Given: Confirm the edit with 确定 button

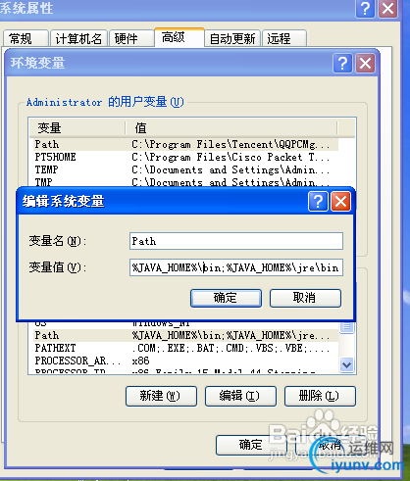Looking at the screenshot, I should (x=226, y=298).
